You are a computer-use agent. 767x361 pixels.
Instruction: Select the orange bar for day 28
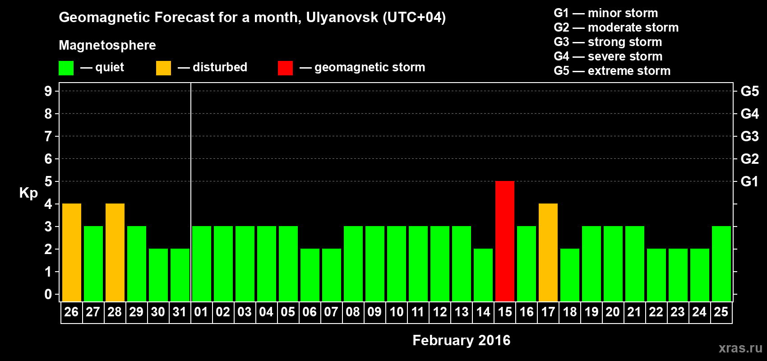[115, 252]
